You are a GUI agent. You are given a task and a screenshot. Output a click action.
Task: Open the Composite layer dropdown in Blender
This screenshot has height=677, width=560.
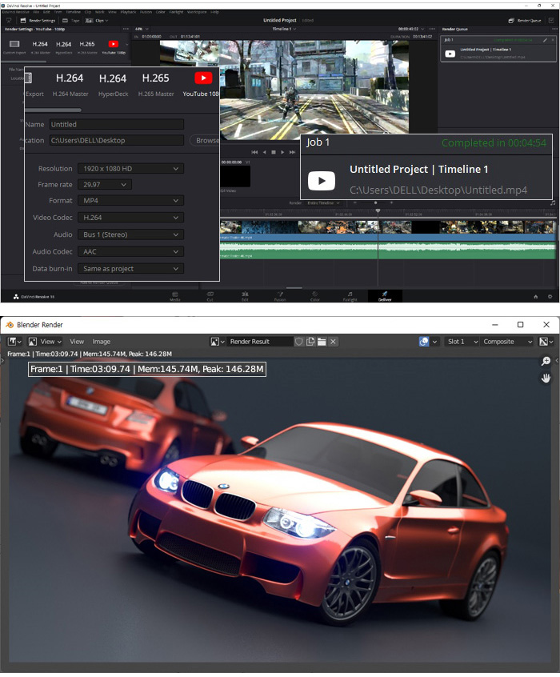[507, 342]
